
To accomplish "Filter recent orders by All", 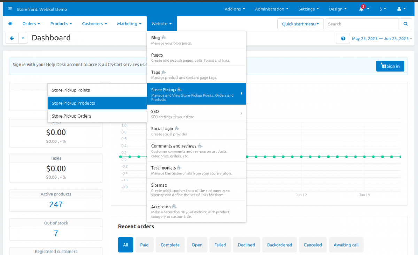I will tap(126, 245).
